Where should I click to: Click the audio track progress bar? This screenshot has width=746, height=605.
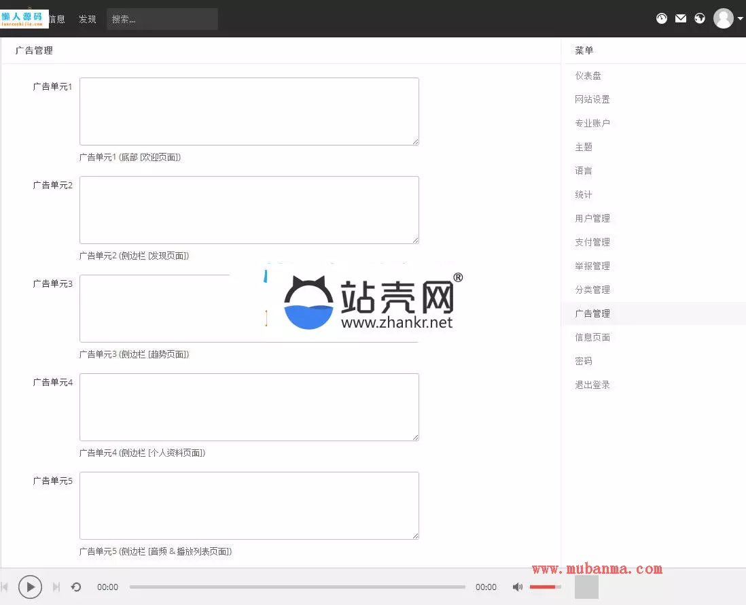coord(297,587)
